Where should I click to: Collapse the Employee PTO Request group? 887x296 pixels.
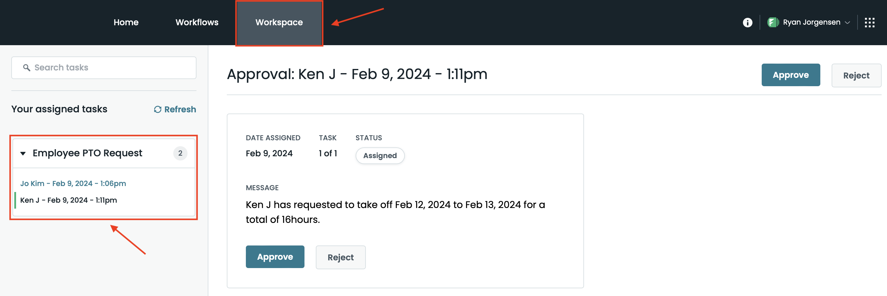(x=23, y=153)
